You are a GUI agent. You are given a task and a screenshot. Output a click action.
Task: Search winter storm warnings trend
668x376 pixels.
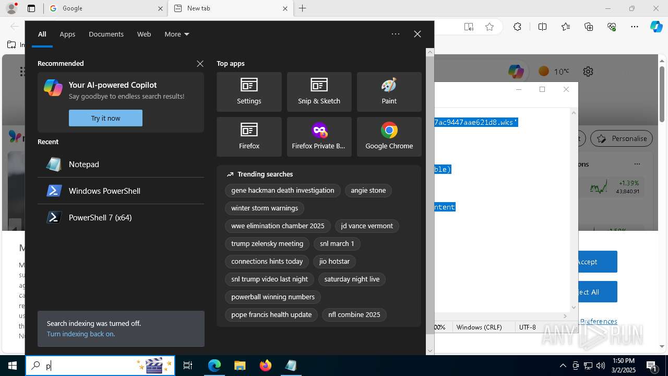pyautogui.click(x=265, y=208)
